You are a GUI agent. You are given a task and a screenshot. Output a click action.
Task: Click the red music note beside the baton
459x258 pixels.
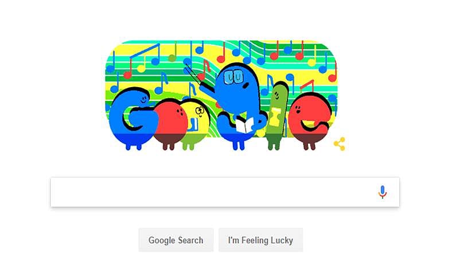[204, 70]
